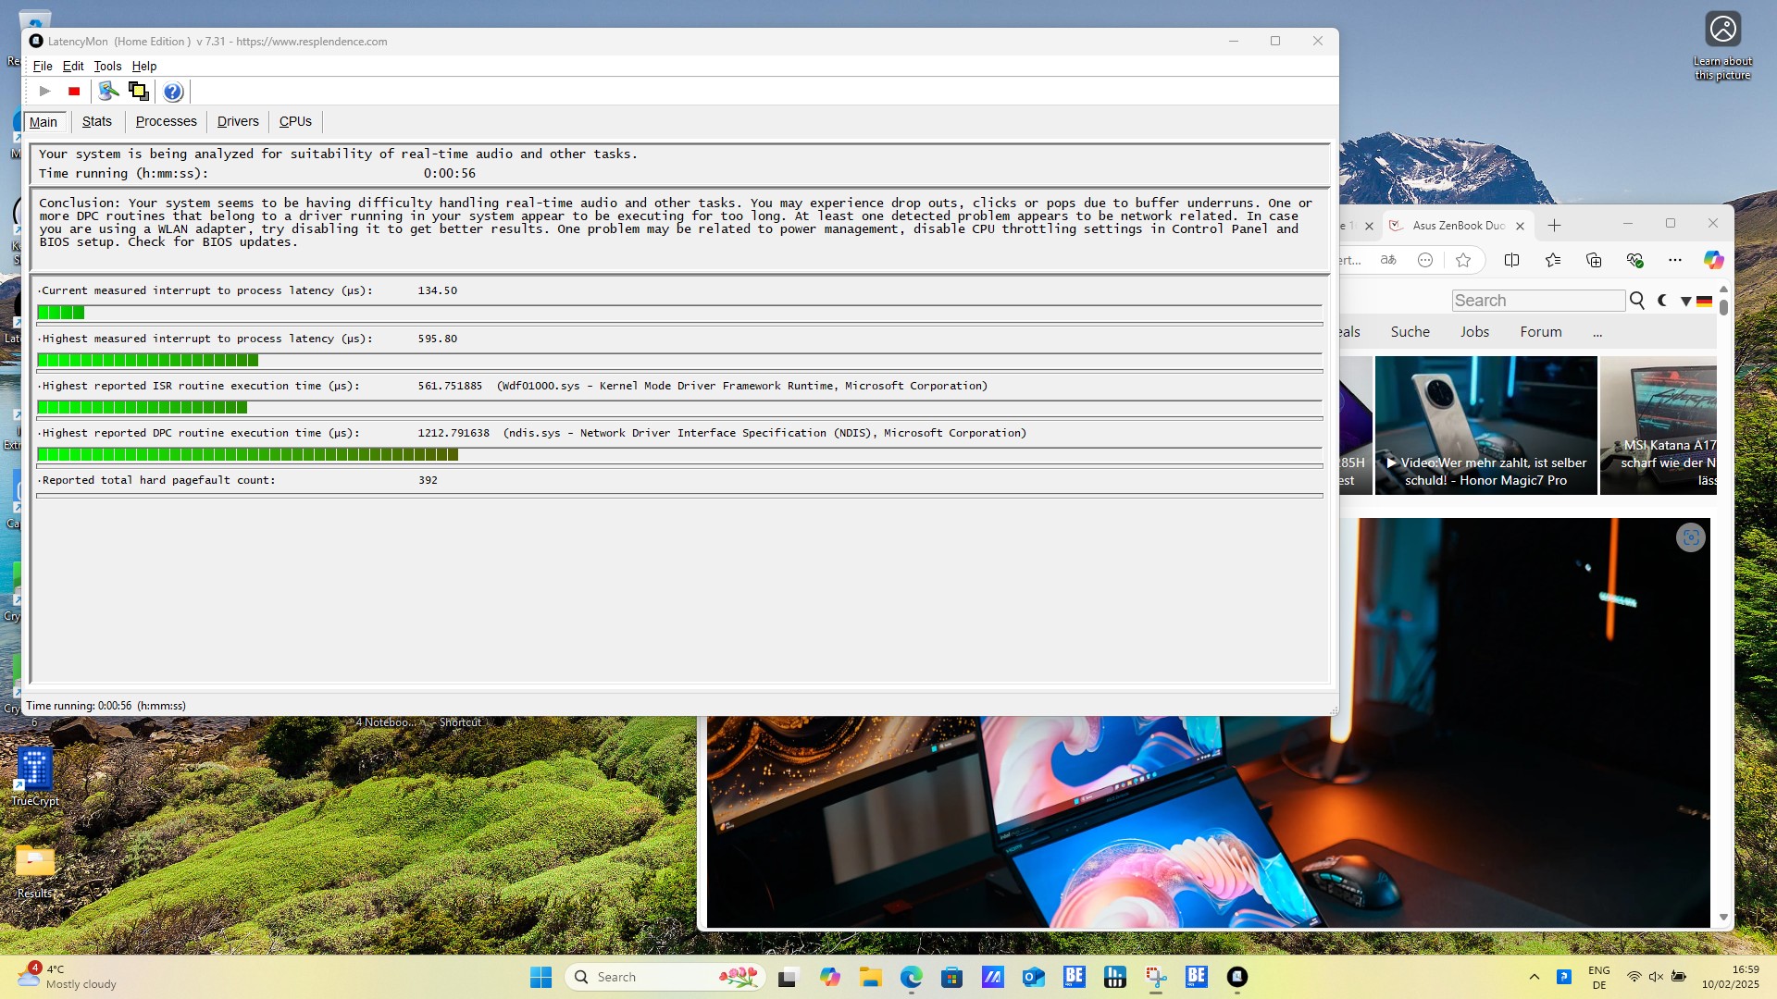Open the Forum link on website

point(1540,332)
